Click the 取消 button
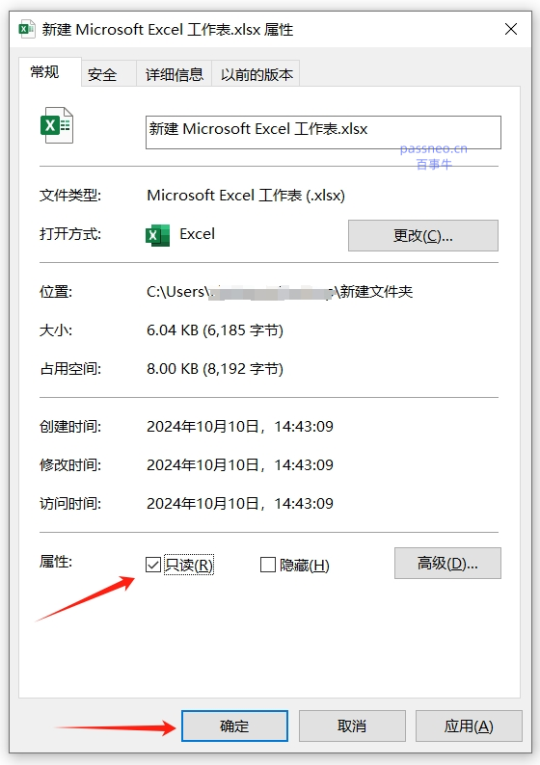The height and width of the screenshot is (765, 540). click(352, 725)
